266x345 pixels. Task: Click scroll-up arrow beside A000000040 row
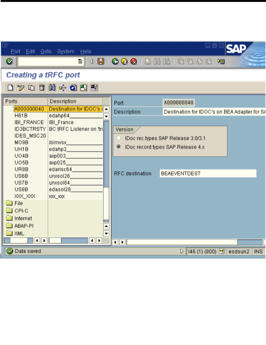pos(106,109)
